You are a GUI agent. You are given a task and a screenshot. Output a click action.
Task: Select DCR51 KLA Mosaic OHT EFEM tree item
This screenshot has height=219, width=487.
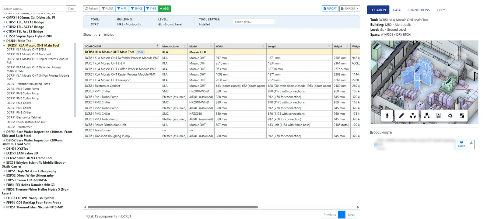(26, 50)
